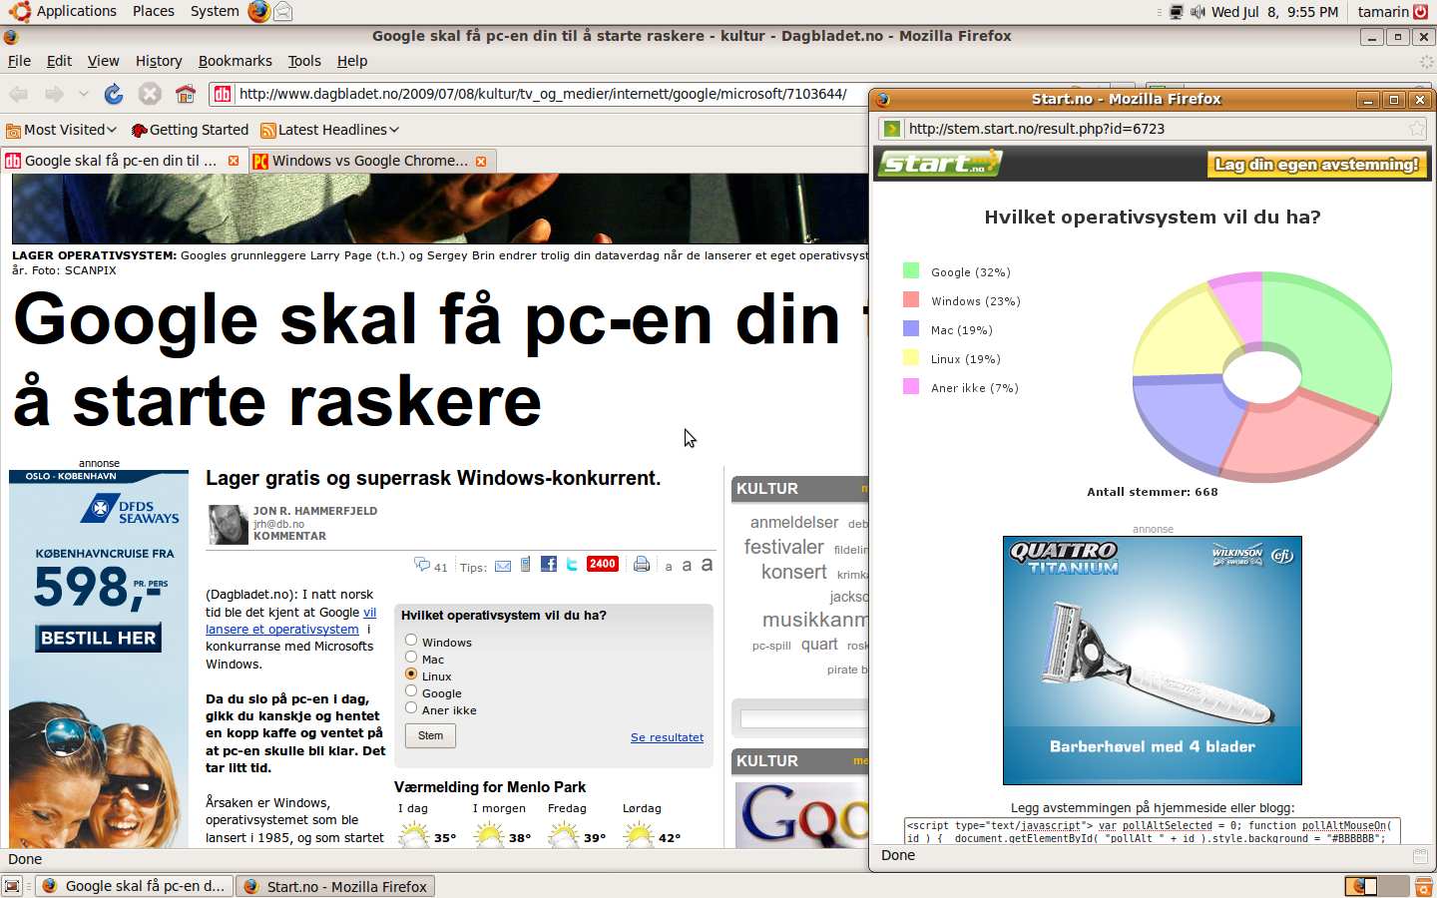This screenshot has width=1437, height=898.
Task: Click the red 2400 tip icon
Action: point(603,564)
